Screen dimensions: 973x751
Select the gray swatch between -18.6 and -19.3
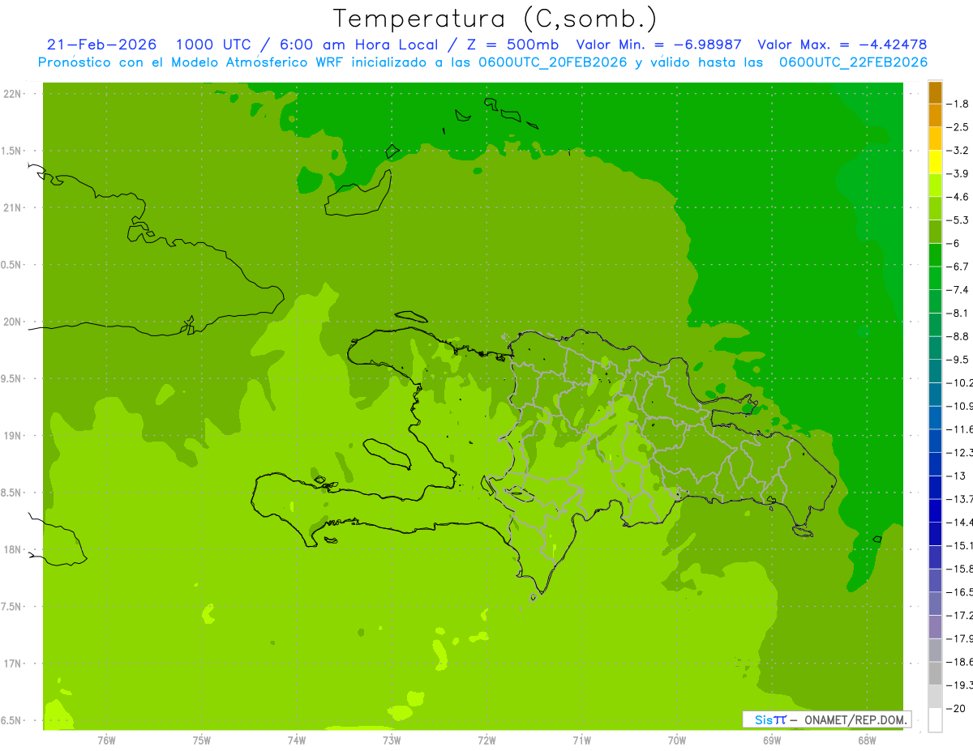coord(935,673)
